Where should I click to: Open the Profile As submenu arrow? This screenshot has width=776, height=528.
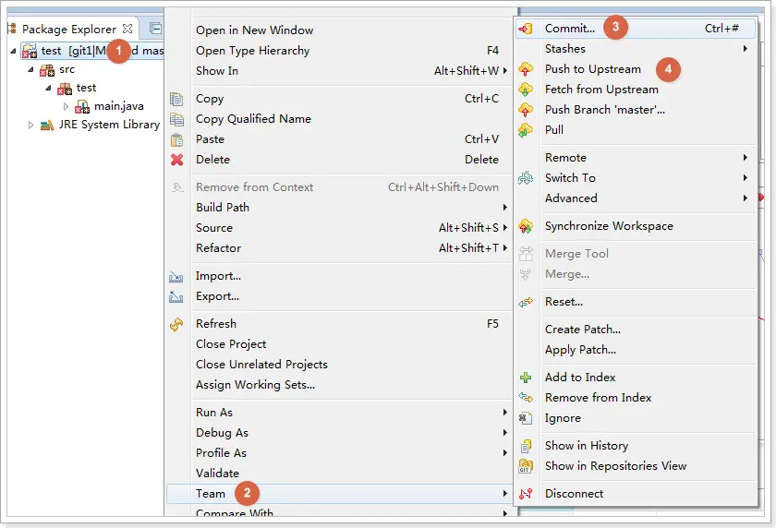(x=504, y=453)
